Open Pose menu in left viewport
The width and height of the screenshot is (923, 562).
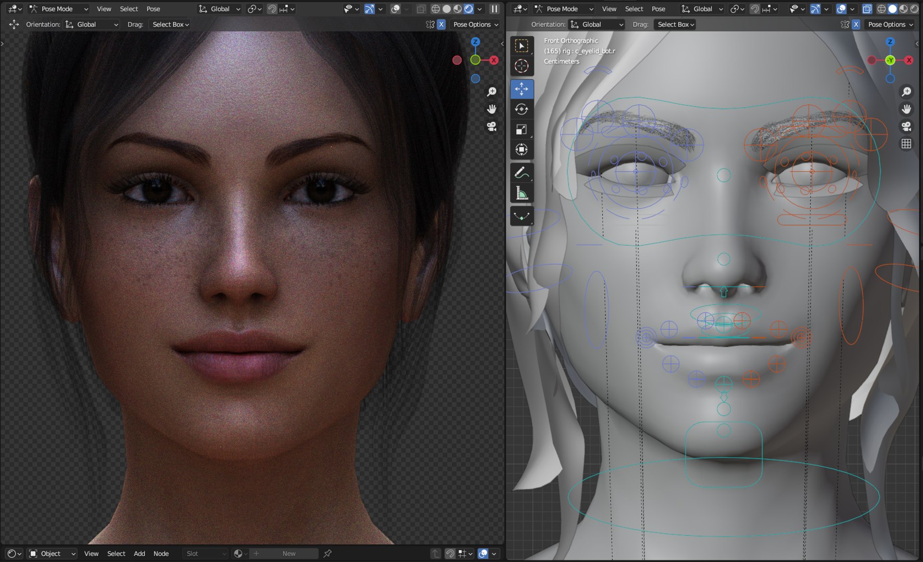click(x=153, y=9)
